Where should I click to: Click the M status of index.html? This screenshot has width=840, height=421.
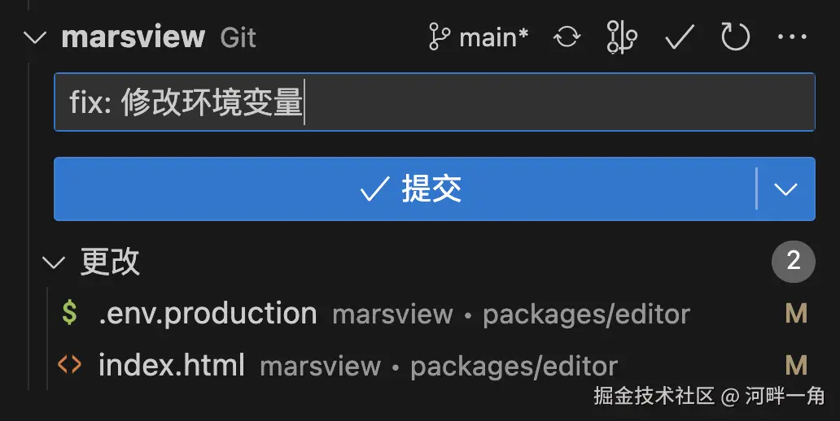(796, 366)
